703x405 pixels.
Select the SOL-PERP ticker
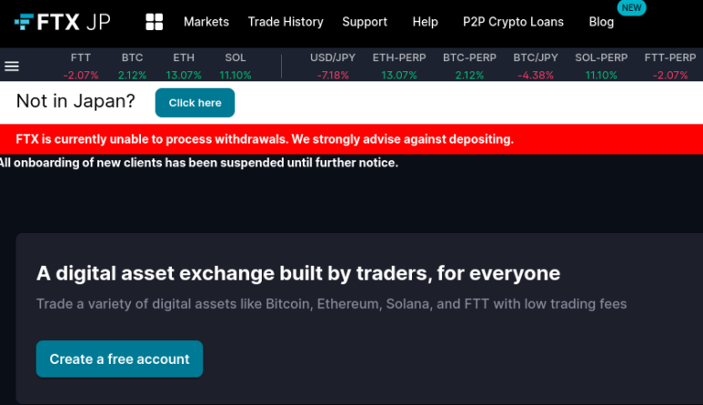601,66
